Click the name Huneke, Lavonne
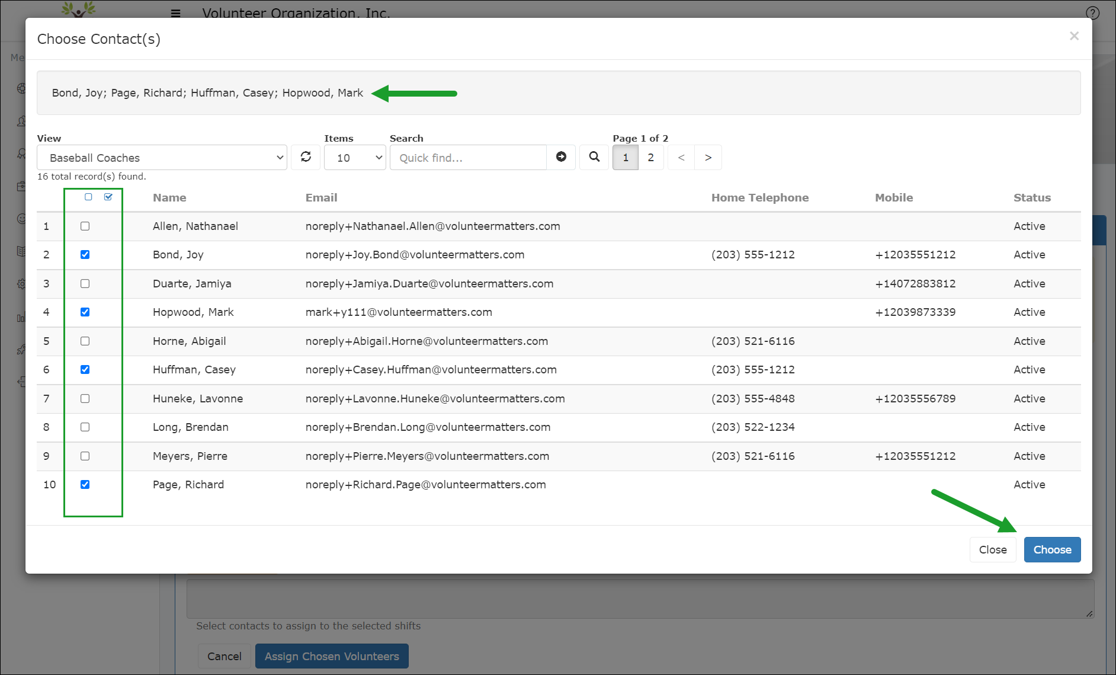1116x675 pixels. (x=198, y=399)
